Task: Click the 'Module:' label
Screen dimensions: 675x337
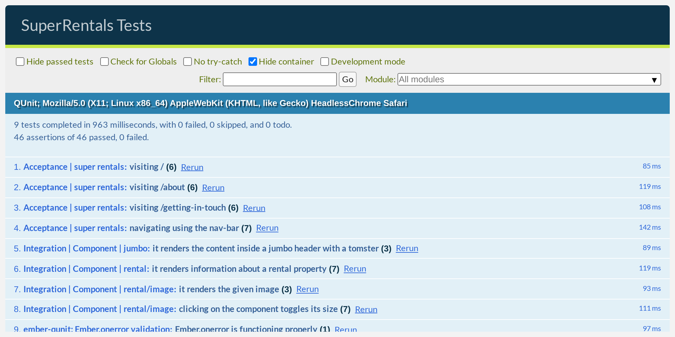Action: click(380, 79)
